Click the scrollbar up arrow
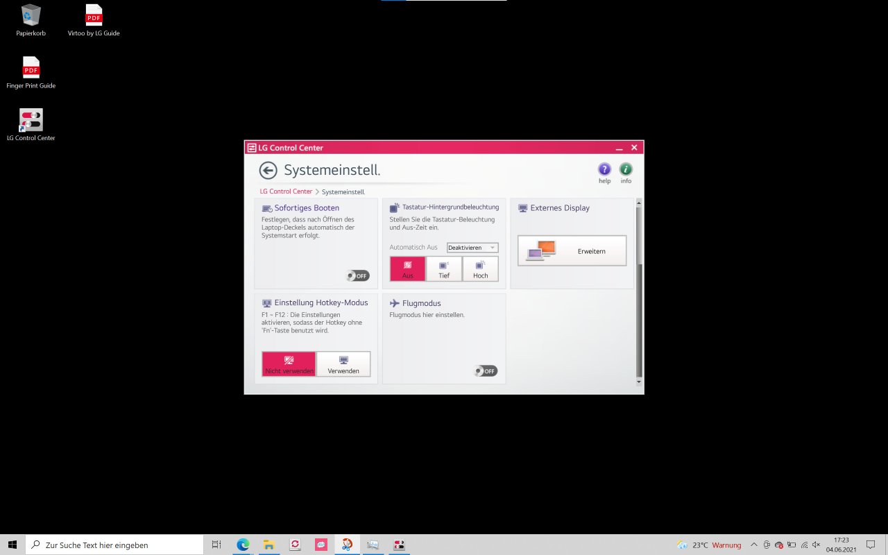Image resolution: width=888 pixels, height=555 pixels. click(639, 202)
